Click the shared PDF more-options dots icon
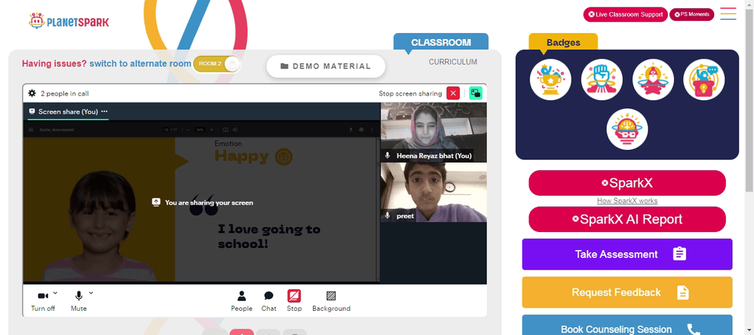 [372, 129]
